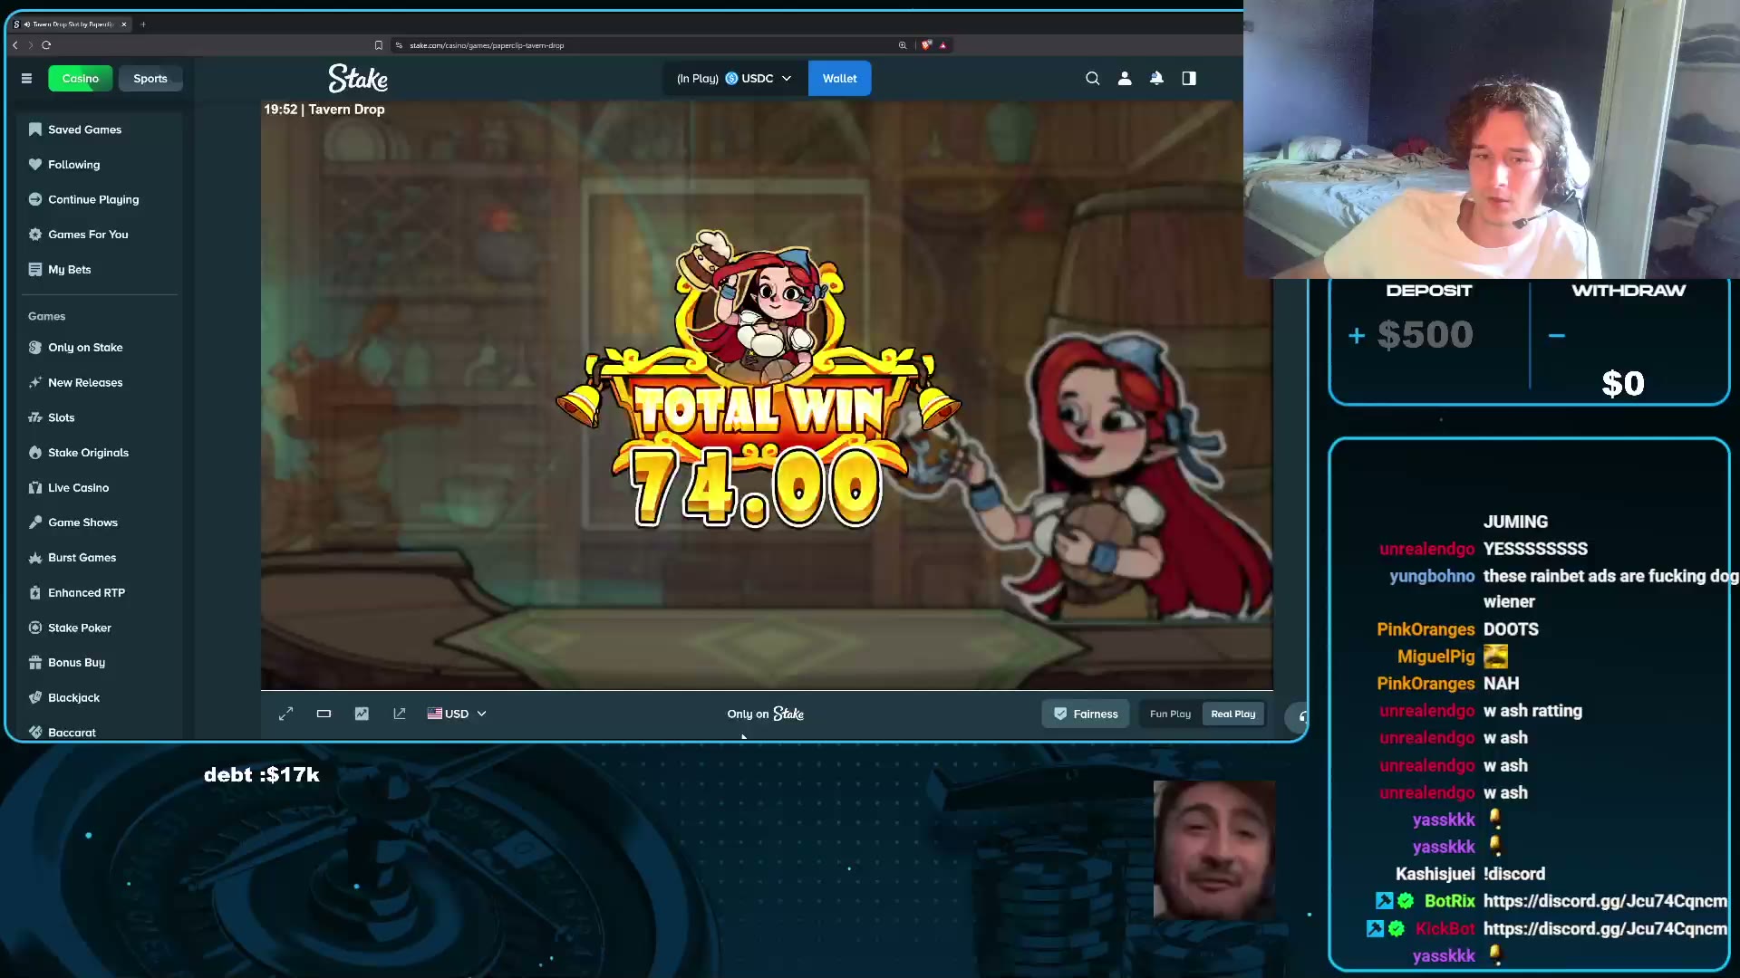Toggle theatre mode for the game
Image resolution: width=1740 pixels, height=978 pixels.
click(x=324, y=714)
